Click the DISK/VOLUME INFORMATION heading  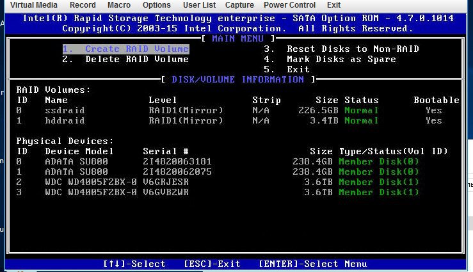tap(237, 79)
